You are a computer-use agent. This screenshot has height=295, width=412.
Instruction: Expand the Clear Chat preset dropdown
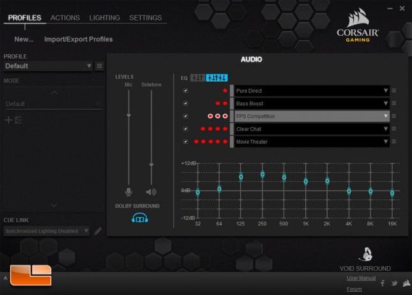pos(312,129)
